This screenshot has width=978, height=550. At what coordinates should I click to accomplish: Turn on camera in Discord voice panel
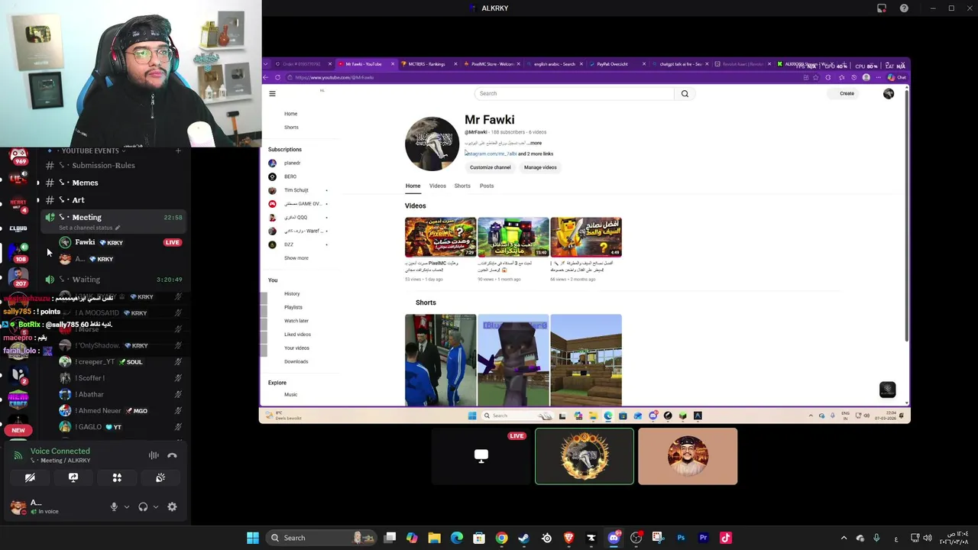point(30,477)
